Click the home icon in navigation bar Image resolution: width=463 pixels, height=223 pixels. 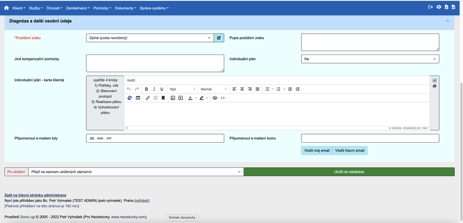pyautogui.click(x=7, y=8)
